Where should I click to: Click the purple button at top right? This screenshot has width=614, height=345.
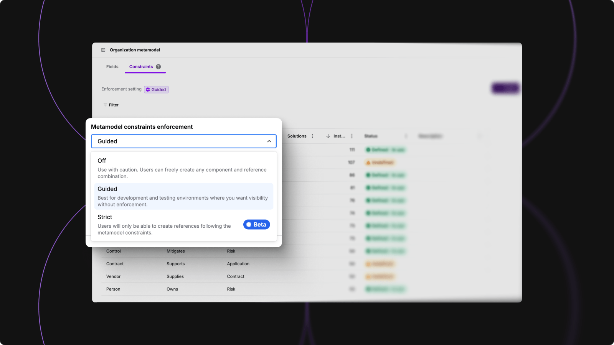click(505, 88)
